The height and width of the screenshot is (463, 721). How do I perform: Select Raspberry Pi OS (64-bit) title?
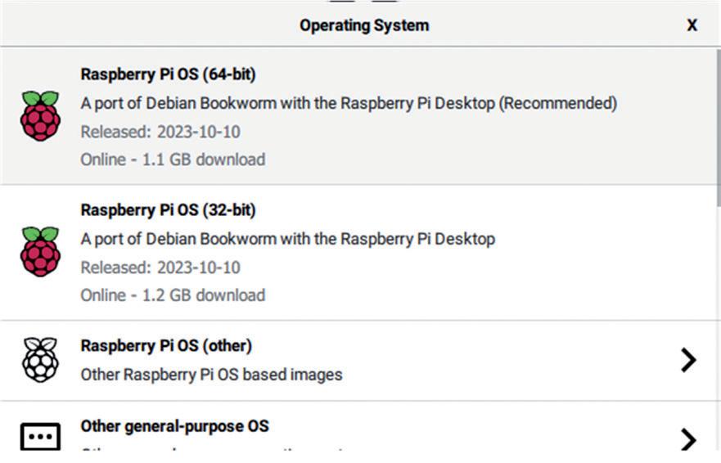168,74
